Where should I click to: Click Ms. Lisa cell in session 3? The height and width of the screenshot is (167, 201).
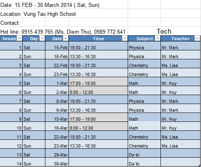point(180,64)
